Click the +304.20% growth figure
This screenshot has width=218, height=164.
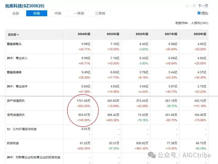pos(84,106)
